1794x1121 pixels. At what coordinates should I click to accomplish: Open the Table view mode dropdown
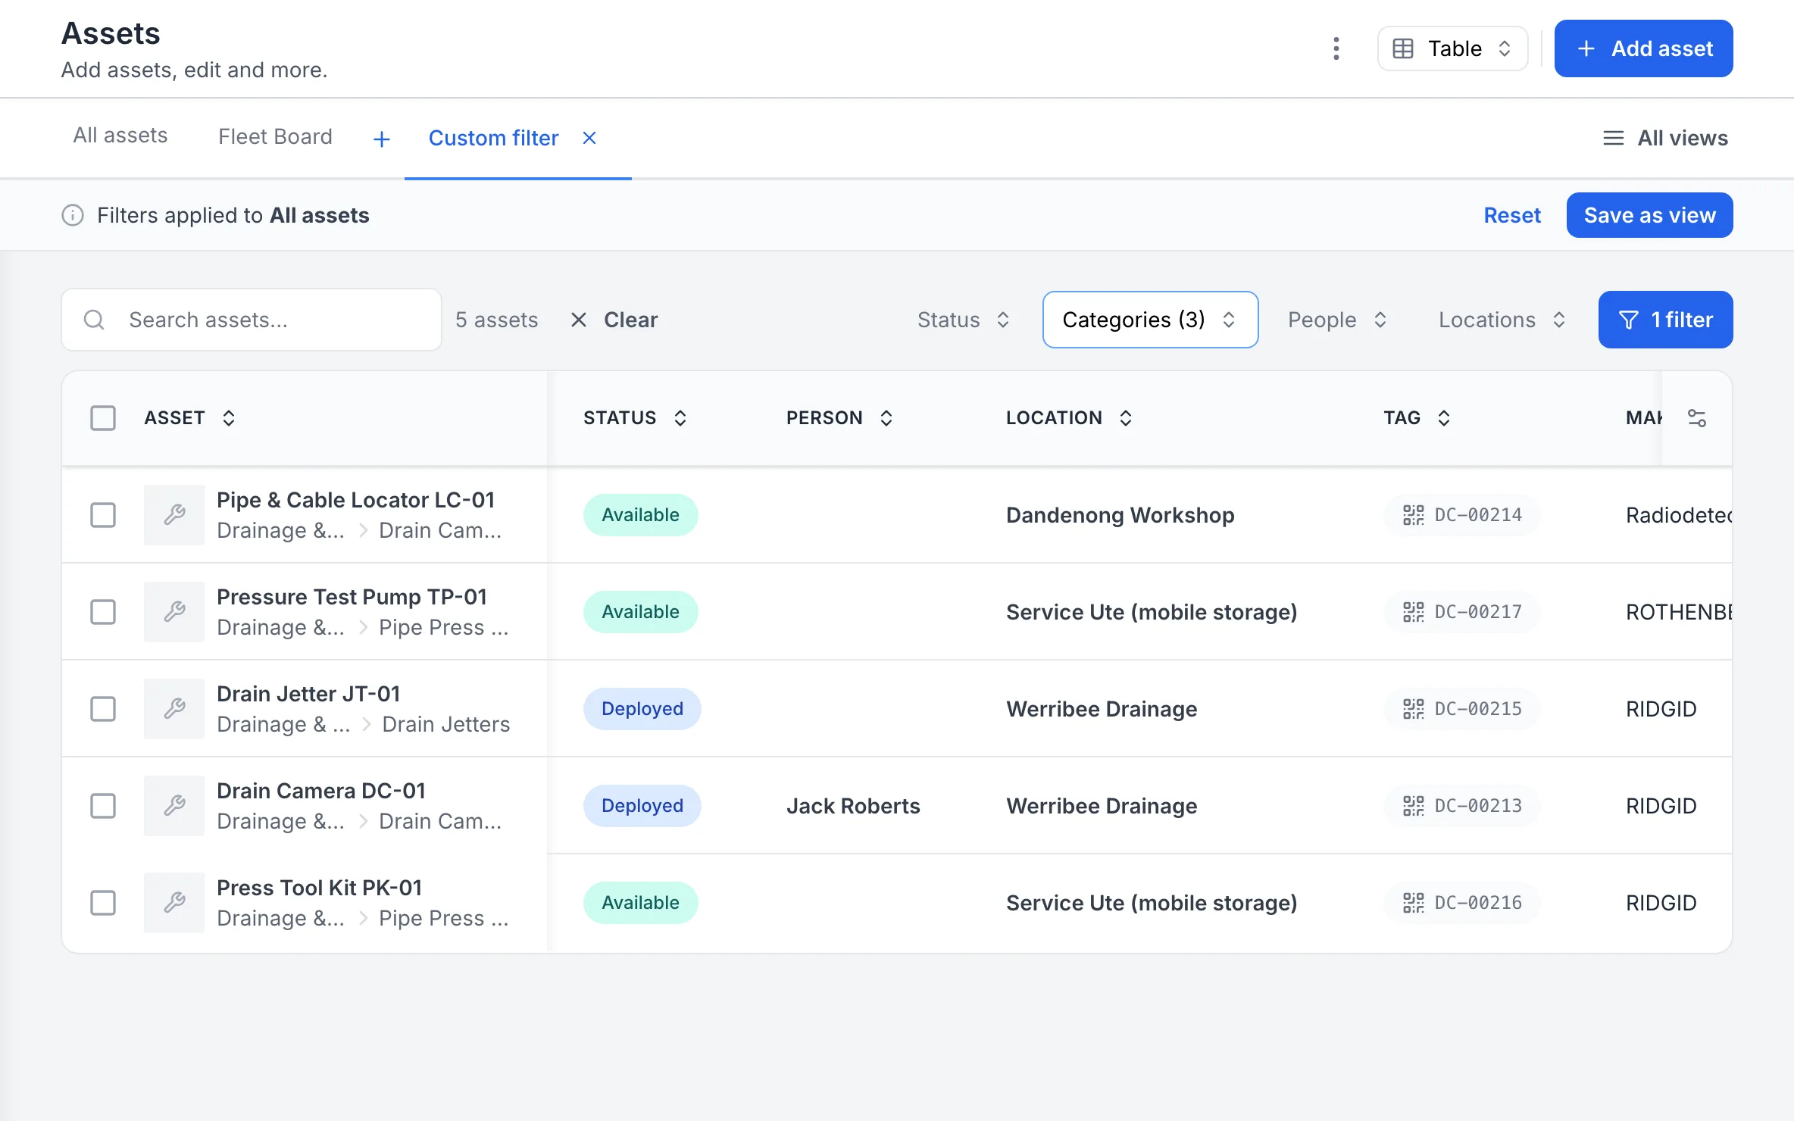pos(1452,48)
